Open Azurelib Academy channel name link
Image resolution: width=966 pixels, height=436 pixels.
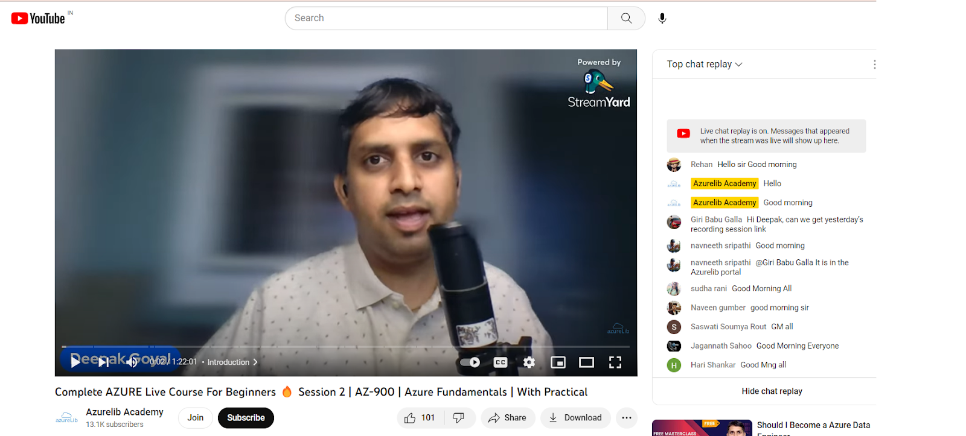tap(124, 412)
